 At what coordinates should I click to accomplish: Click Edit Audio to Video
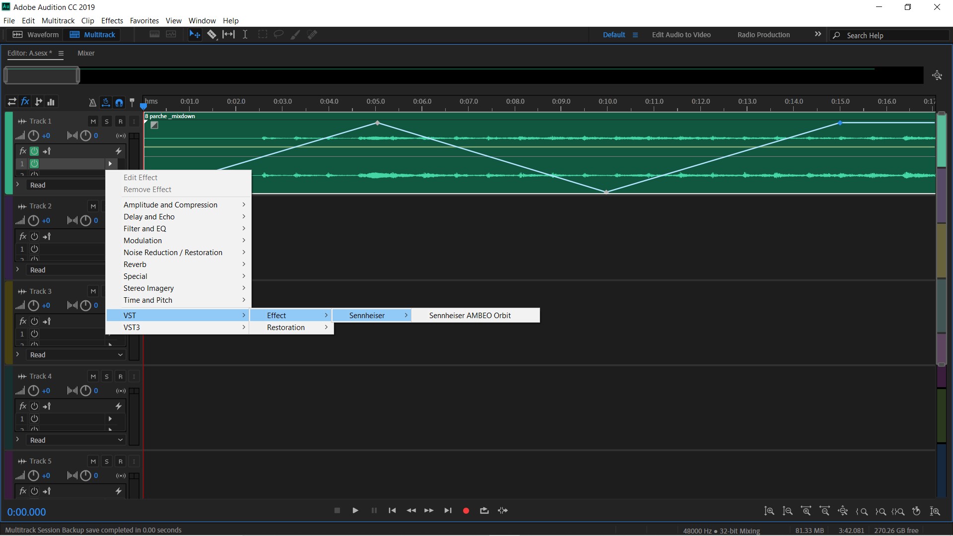pos(681,35)
